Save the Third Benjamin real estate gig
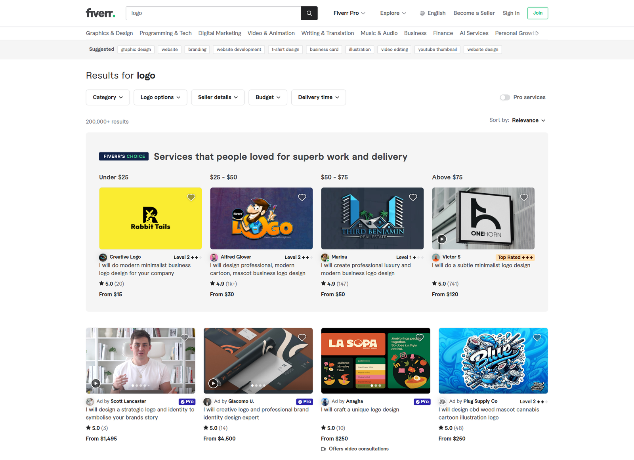The width and height of the screenshot is (634, 460). (413, 197)
